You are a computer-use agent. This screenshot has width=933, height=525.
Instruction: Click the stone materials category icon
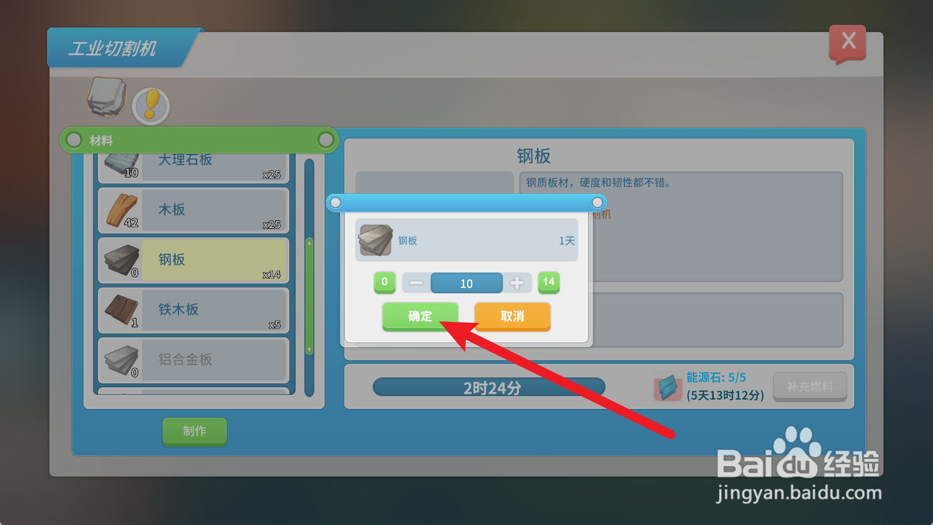pos(107,96)
